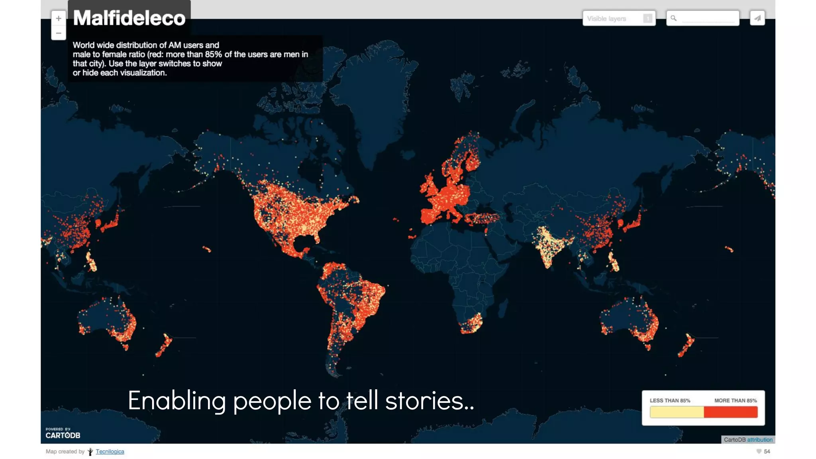Click the heart likes icon

coord(759,451)
